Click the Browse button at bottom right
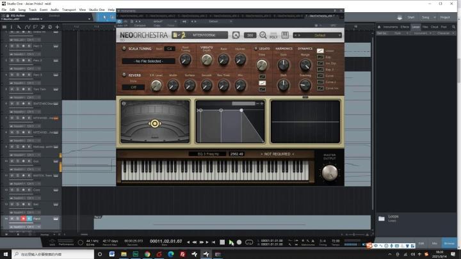Screen dimensions: 461x259 [449, 243]
